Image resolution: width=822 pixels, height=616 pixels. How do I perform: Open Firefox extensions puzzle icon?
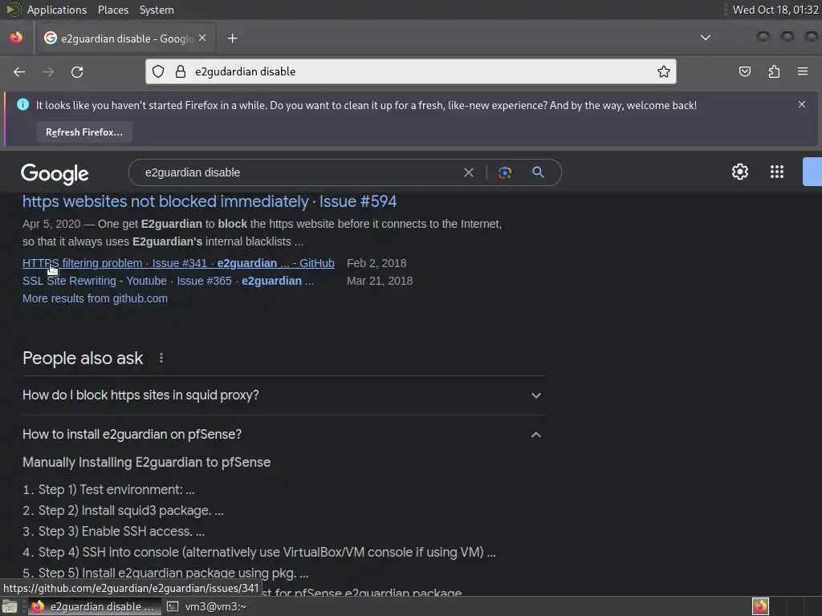tap(774, 71)
